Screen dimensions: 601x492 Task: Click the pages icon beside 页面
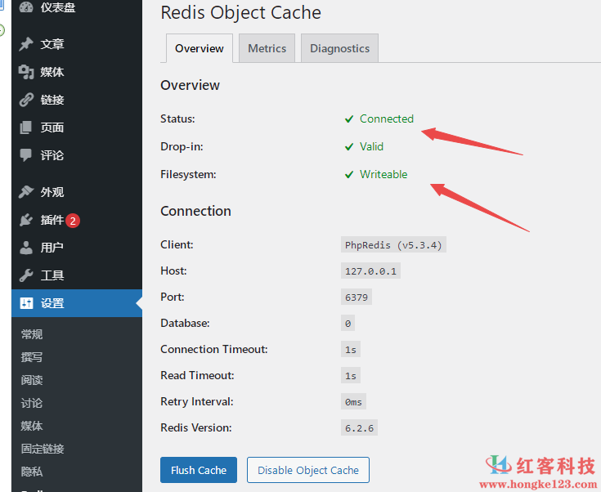(x=25, y=127)
